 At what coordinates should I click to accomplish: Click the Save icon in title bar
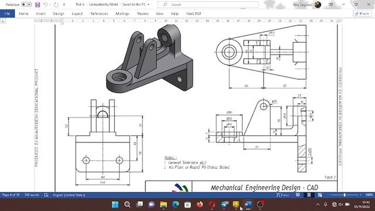(37, 5)
